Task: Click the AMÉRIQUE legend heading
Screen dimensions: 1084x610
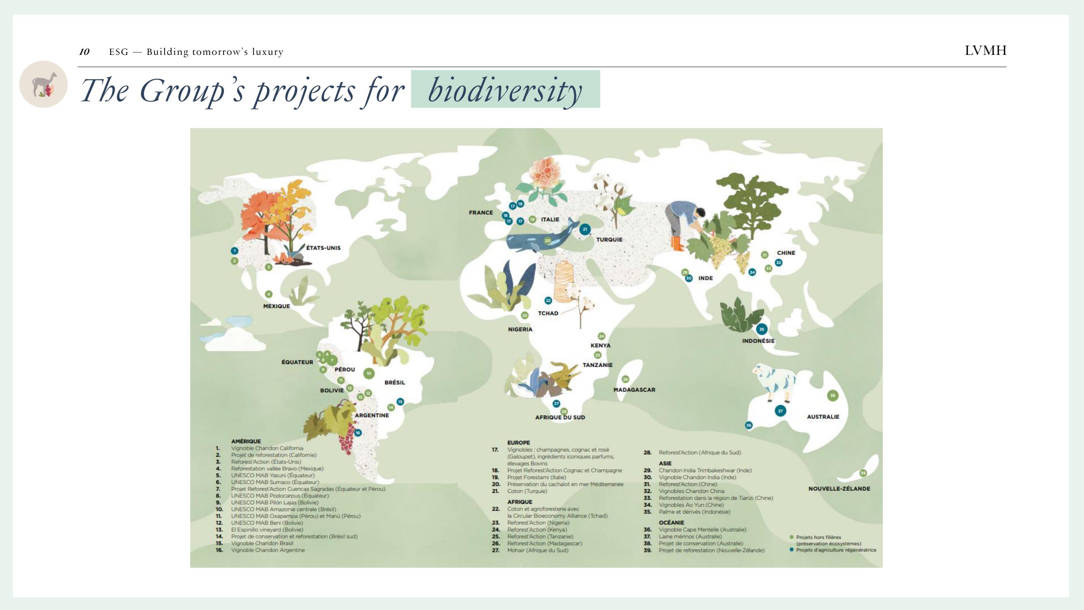Action: [x=246, y=442]
